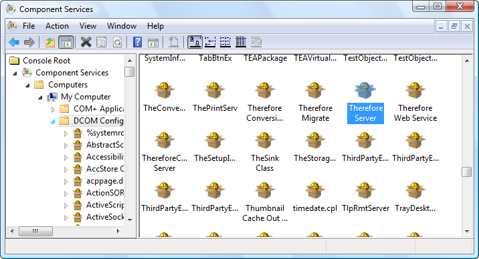The image size is (479, 259).
Task: Select the TrayDeskt... item
Action: (415, 198)
